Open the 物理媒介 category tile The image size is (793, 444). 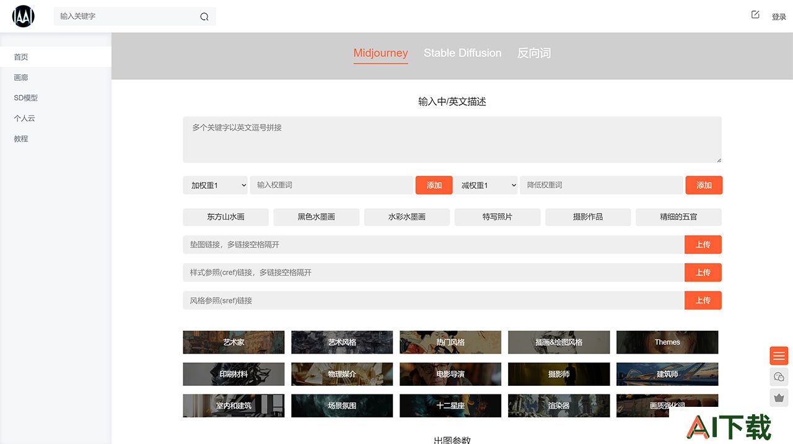click(x=342, y=374)
